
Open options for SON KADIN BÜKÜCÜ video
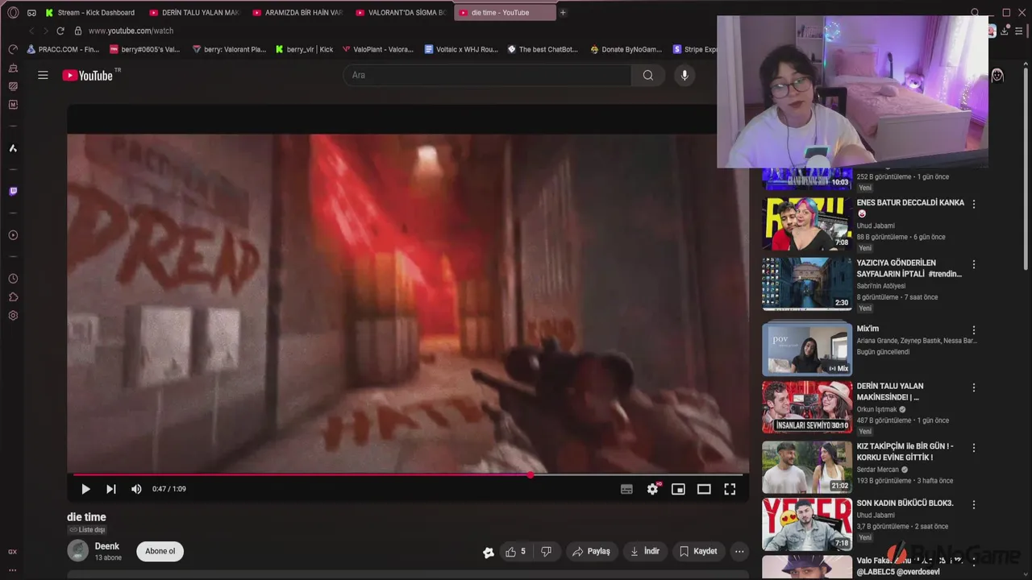pos(974,505)
